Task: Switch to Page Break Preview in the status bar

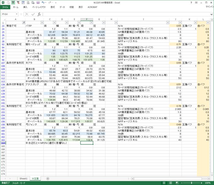Action: tap(177, 183)
